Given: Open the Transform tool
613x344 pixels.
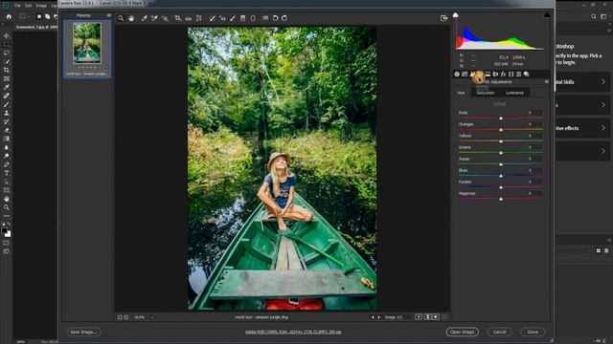Looking at the screenshot, I should (x=199, y=18).
